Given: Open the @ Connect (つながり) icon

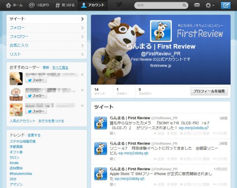Looking at the screenshot, I should pyautogui.click(x=32, y=5).
